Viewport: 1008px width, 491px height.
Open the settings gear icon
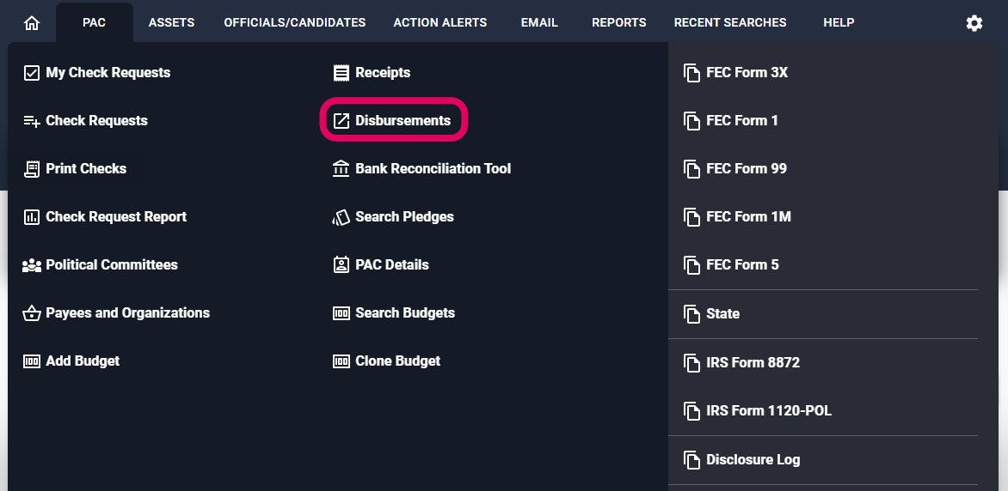pos(974,23)
